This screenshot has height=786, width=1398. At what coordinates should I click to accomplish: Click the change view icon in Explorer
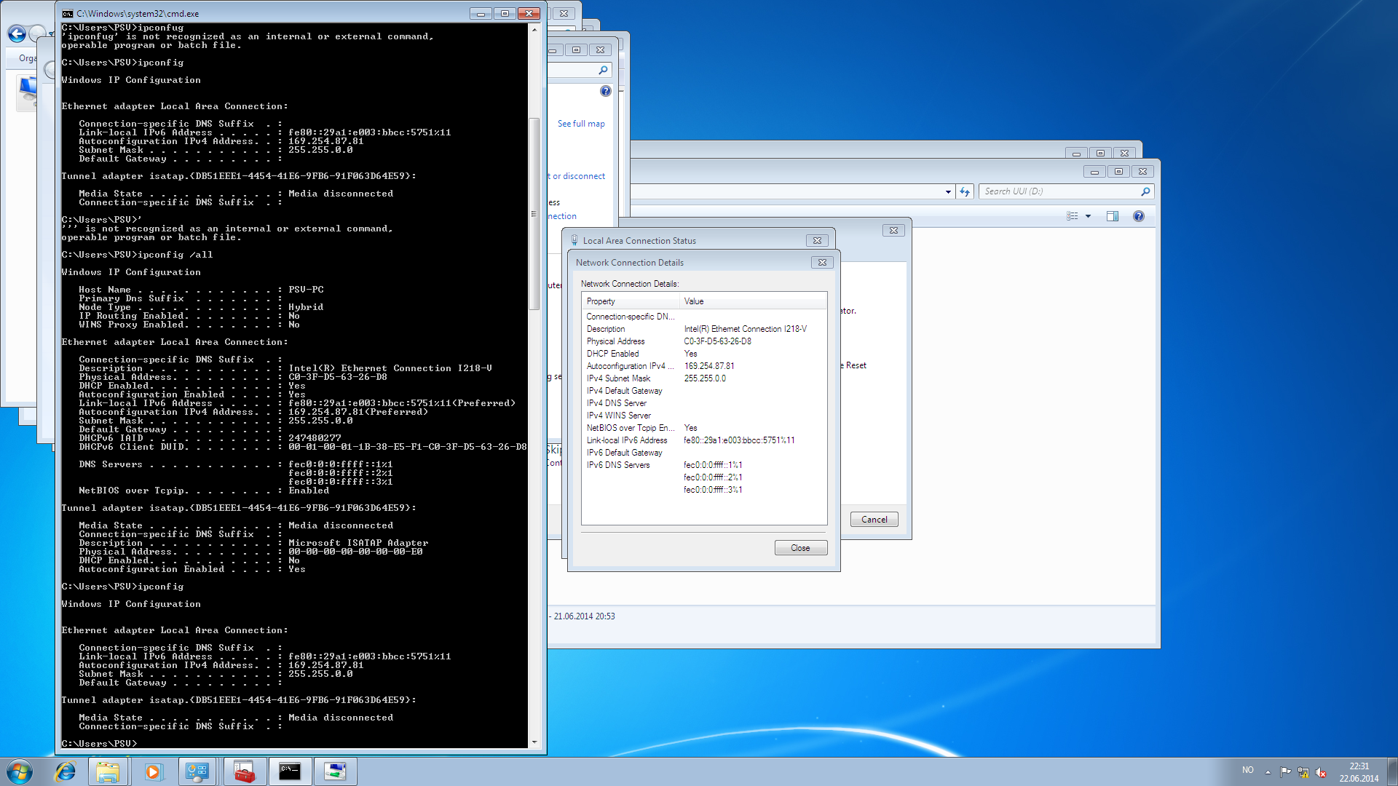click(1072, 216)
